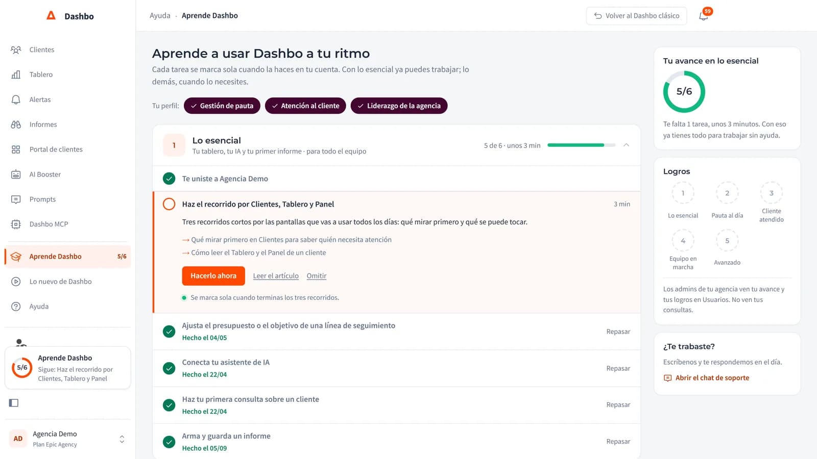Image resolution: width=817 pixels, height=459 pixels.
Task: Click the Aprende a usar Dashbo a tu ritmo heading
Action: (x=261, y=54)
